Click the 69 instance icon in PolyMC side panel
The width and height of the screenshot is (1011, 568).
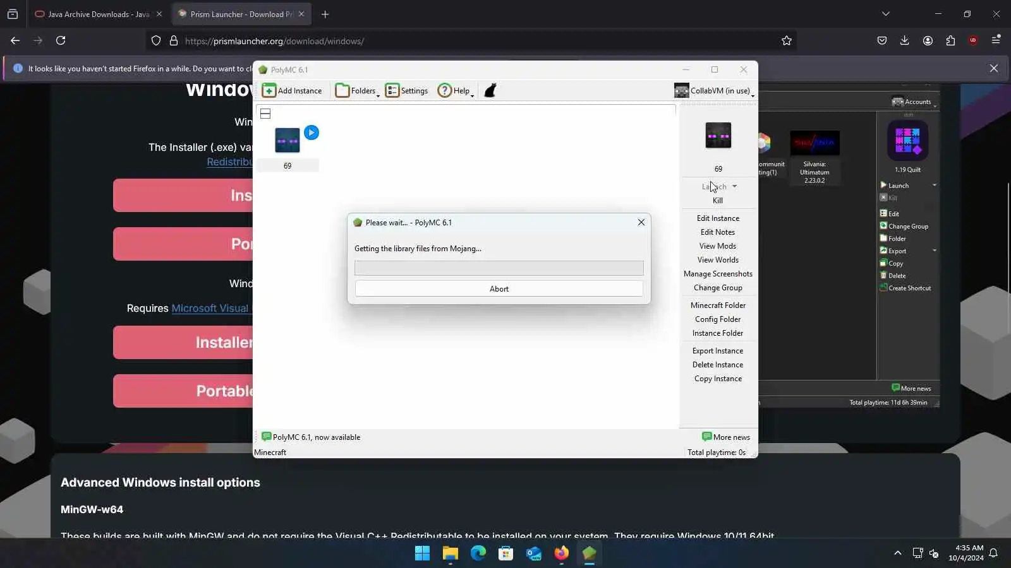click(x=718, y=135)
